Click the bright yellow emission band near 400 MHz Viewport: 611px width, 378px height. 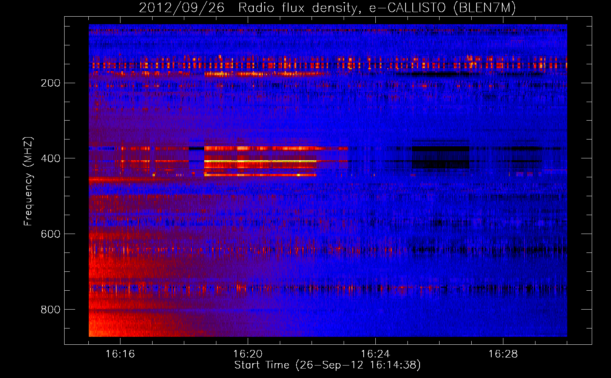[x=260, y=161]
